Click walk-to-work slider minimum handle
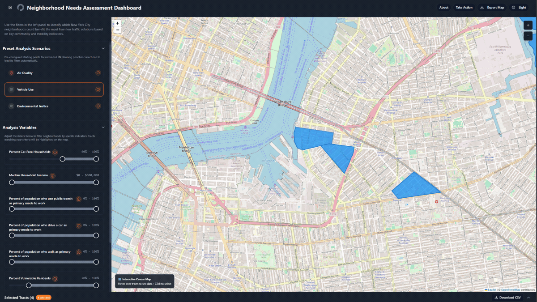The width and height of the screenshot is (537, 302). tap(12, 262)
